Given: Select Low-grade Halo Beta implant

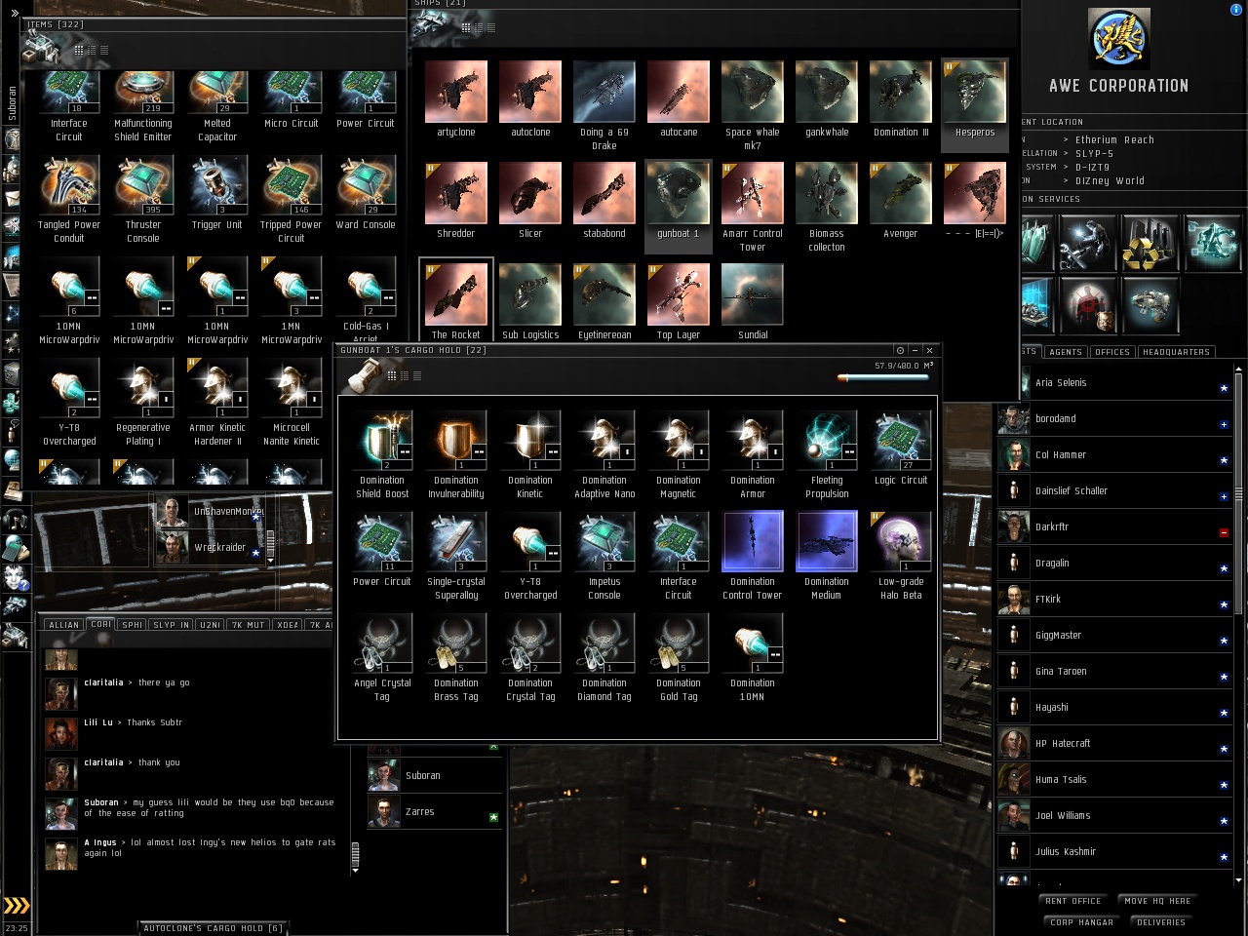Looking at the screenshot, I should pyautogui.click(x=901, y=557).
